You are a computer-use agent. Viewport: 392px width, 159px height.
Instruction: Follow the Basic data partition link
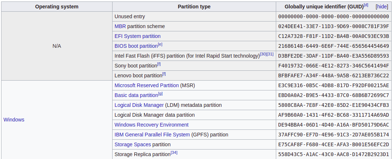[x=136, y=95]
